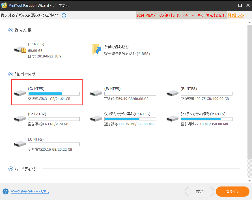
Task: Select the (F: NTFS) drive icon
Action: click(172, 92)
